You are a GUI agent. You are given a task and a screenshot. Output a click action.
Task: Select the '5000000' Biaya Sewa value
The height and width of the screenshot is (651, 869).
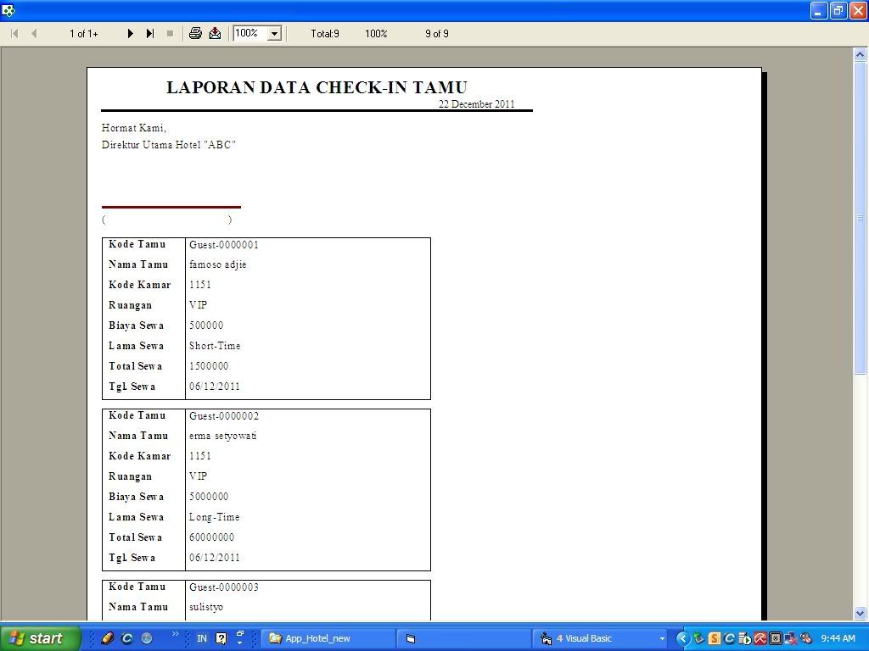point(209,497)
